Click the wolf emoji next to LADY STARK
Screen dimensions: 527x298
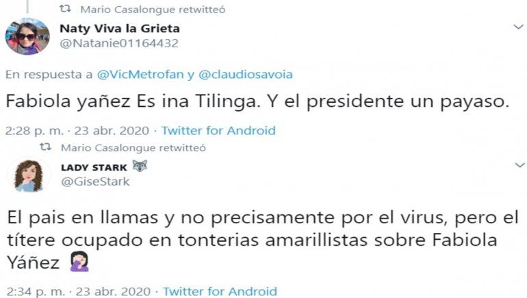pos(140,166)
